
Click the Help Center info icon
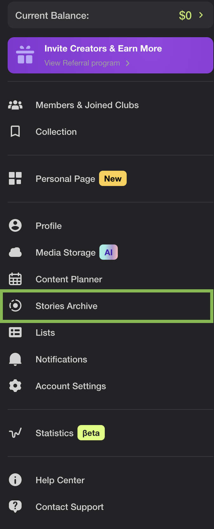pyautogui.click(x=15, y=480)
